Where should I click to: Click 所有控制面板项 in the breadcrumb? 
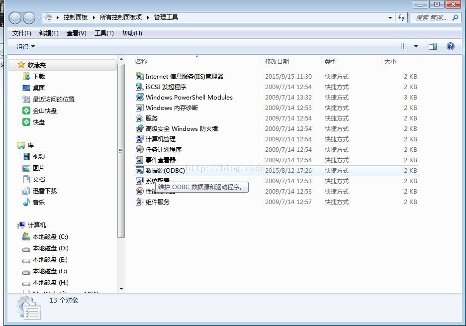pyautogui.click(x=121, y=17)
